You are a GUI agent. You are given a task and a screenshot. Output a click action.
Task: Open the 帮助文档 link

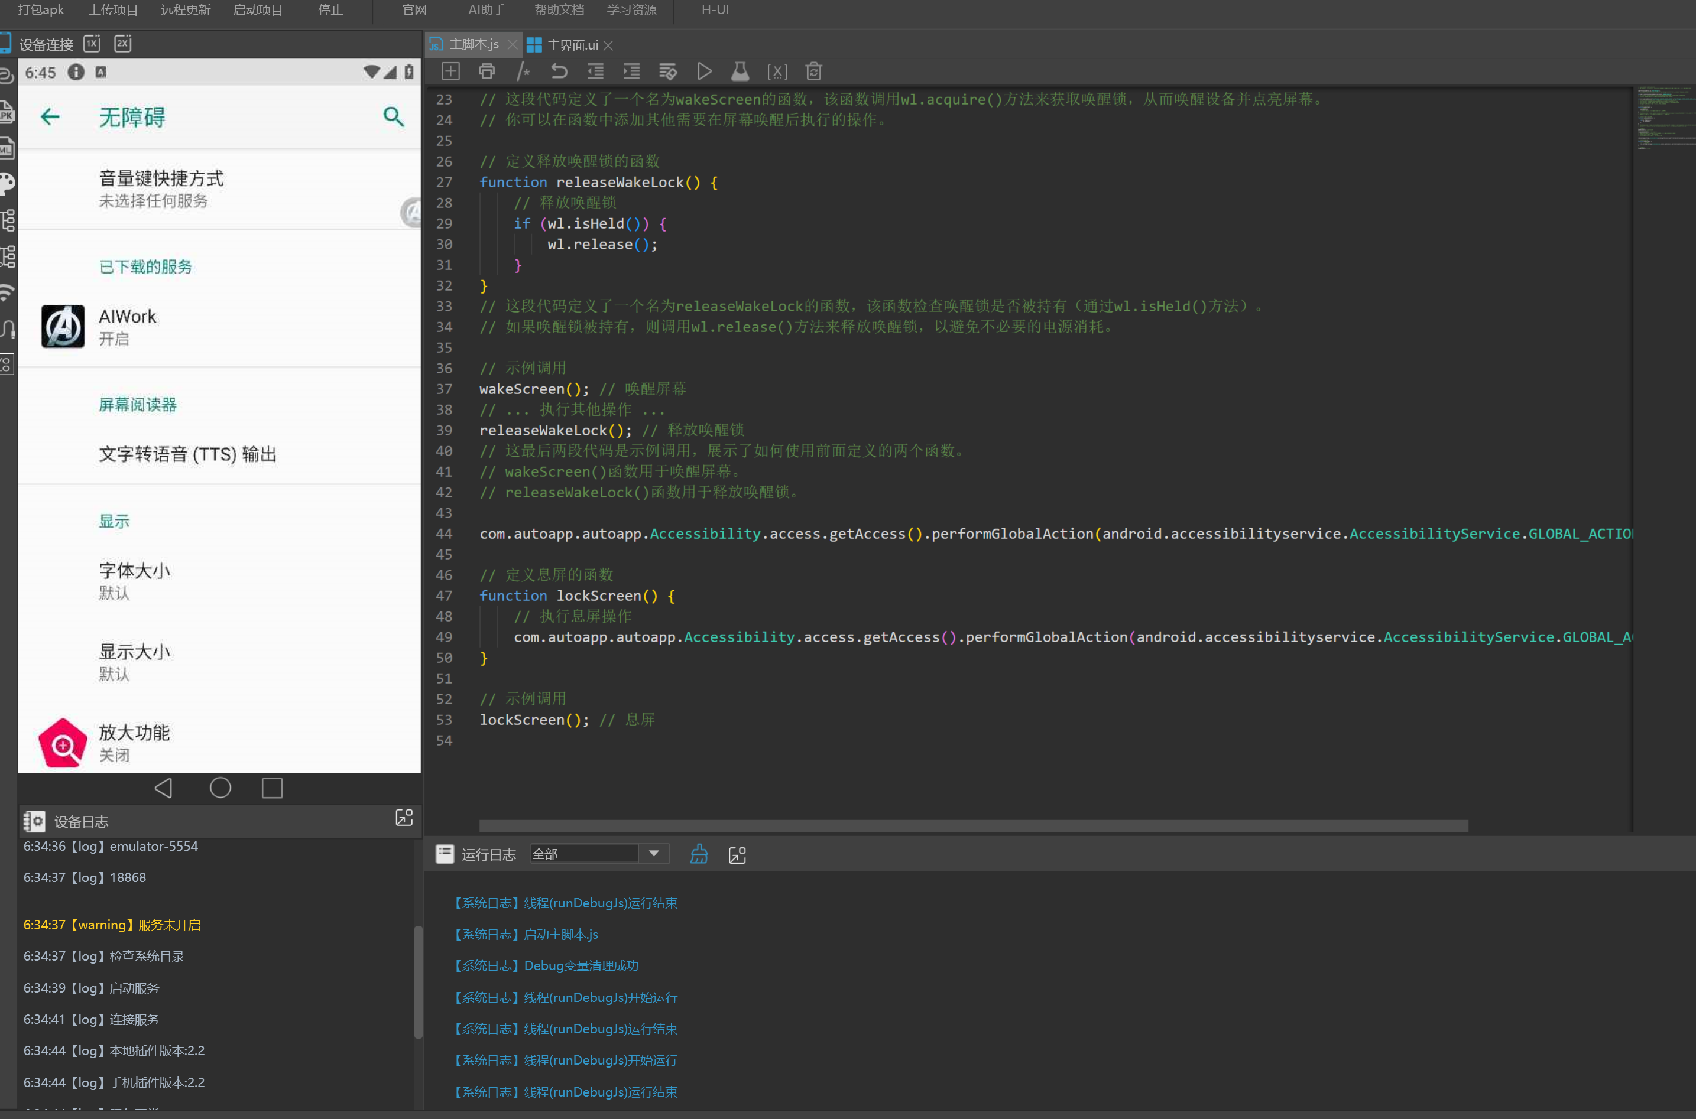click(559, 10)
